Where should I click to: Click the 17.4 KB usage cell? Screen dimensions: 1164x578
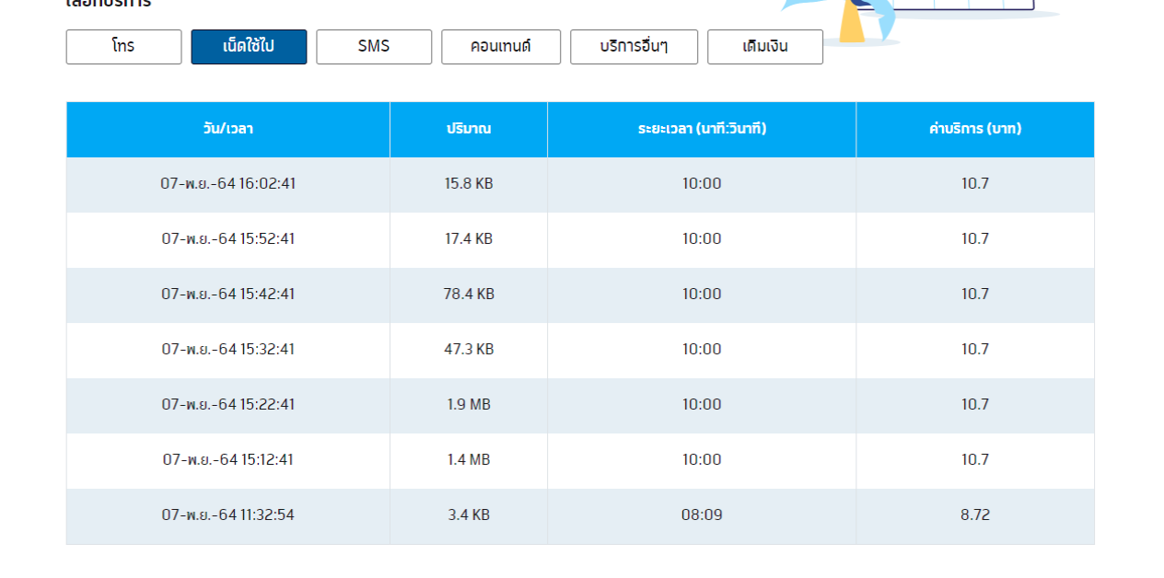[469, 239]
